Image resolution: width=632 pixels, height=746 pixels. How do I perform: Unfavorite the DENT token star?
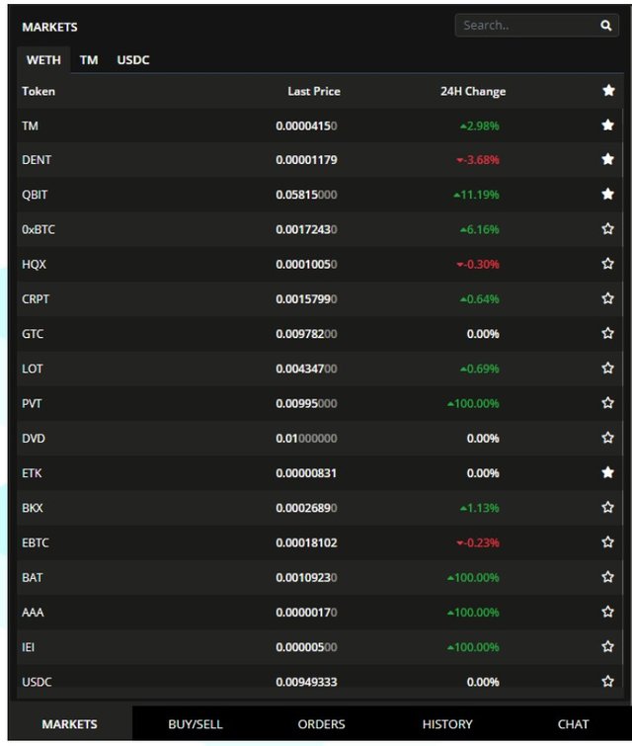608,159
